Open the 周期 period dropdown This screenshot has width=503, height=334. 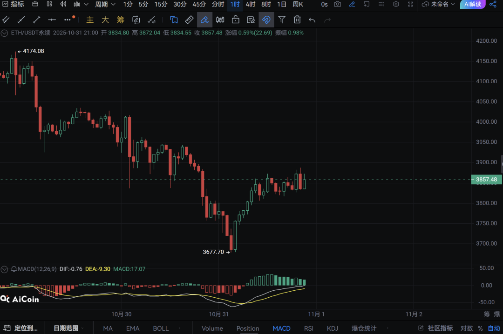click(x=104, y=4)
